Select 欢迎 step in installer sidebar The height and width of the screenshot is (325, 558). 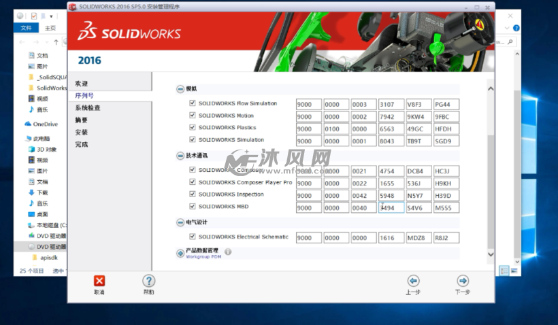pos(82,84)
